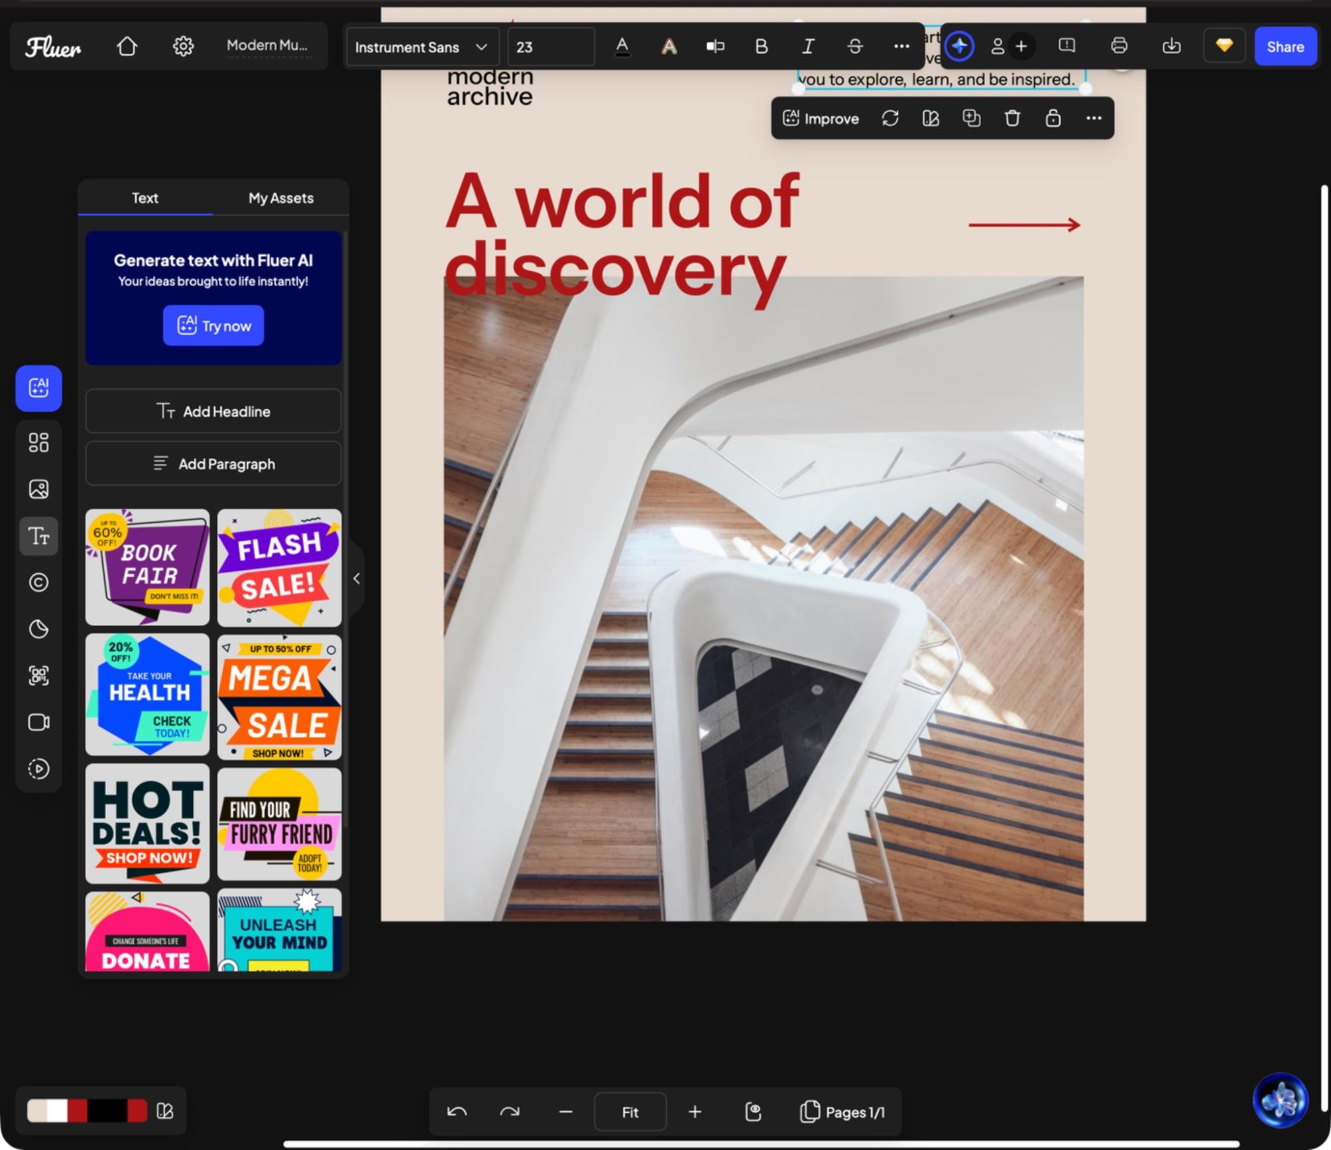
Task: Apply bold formatting to the selected text
Action: tap(761, 46)
